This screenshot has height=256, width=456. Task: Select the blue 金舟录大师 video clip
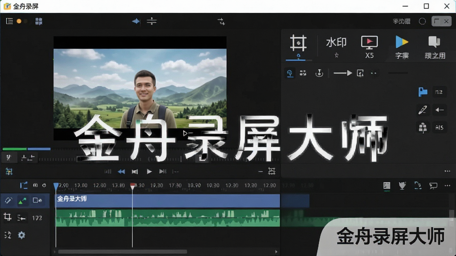coord(167,200)
